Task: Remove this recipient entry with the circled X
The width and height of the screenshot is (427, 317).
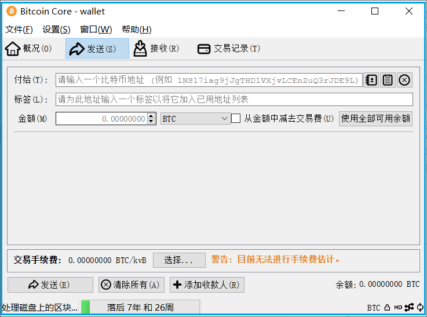Action: coord(404,80)
